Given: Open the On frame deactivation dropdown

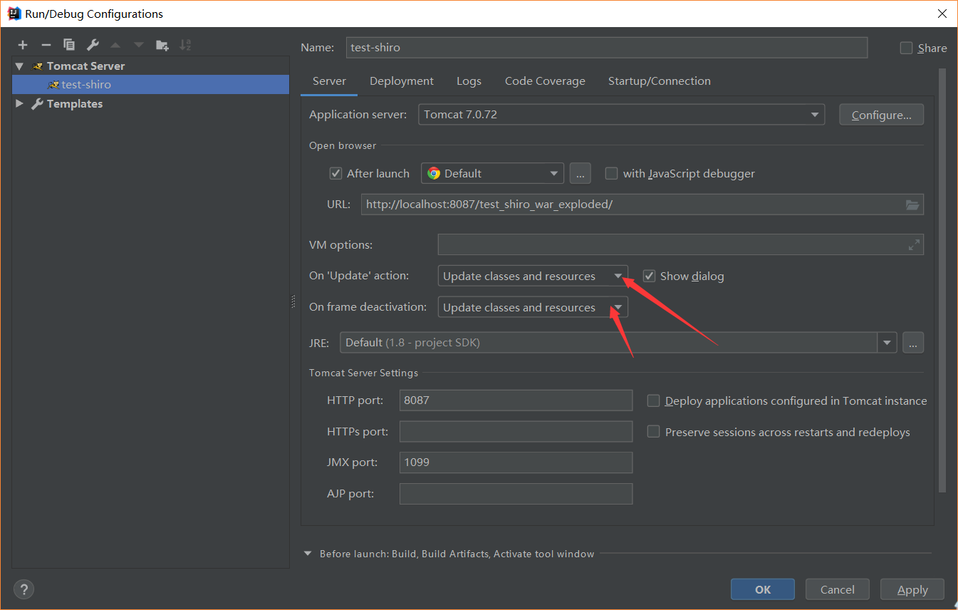Looking at the screenshot, I should coord(533,307).
